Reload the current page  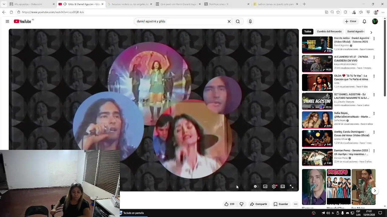point(11,12)
